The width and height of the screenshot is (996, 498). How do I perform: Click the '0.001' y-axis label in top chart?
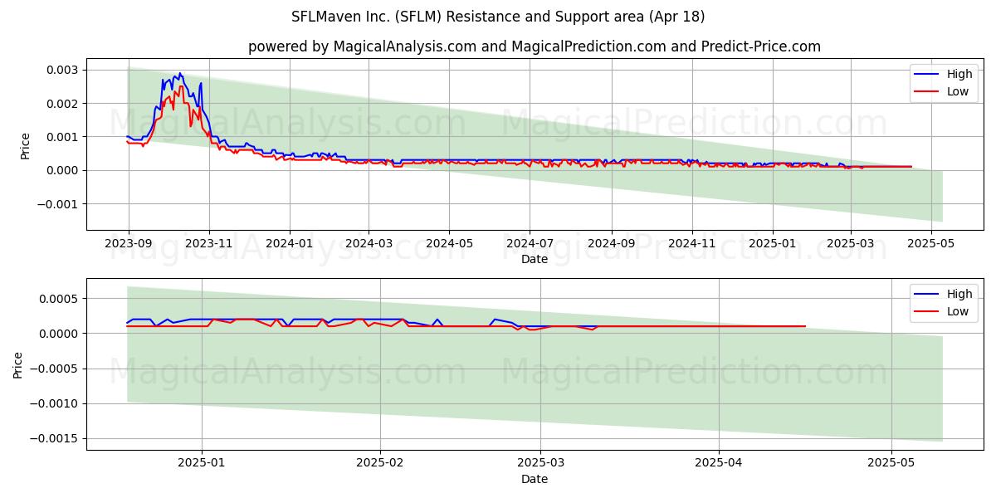point(63,137)
